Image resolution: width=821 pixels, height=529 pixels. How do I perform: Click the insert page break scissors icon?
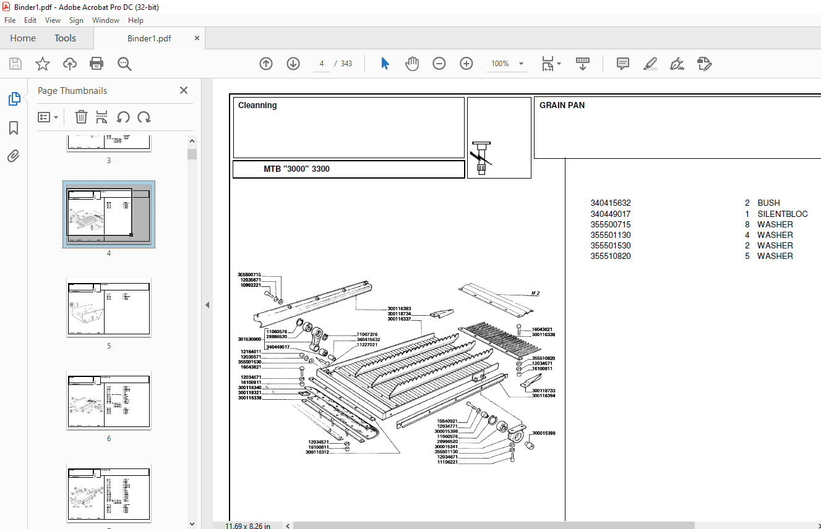pos(102,117)
